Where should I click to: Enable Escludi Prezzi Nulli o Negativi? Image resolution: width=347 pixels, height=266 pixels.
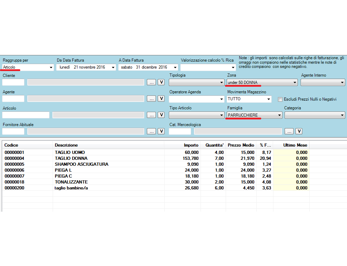[280, 99]
